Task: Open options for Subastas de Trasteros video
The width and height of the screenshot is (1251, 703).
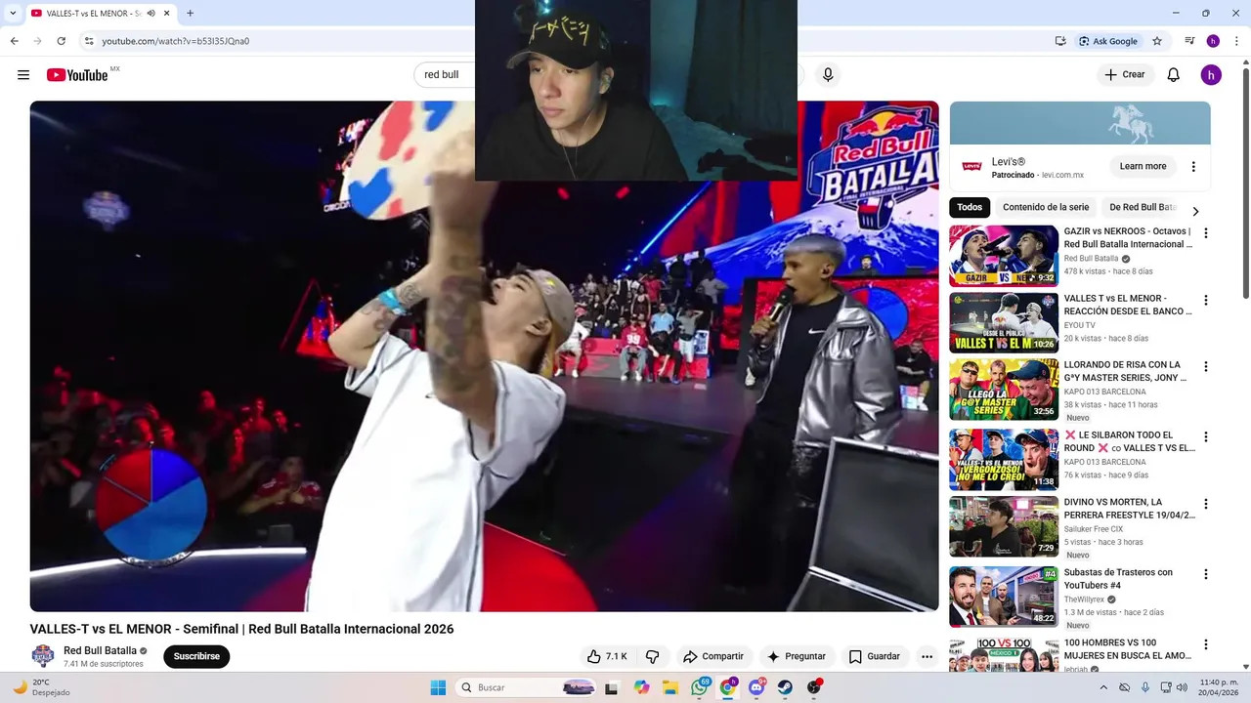Action: click(x=1205, y=574)
